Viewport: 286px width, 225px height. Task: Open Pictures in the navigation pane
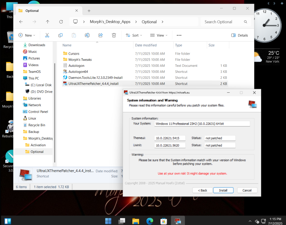click(x=32, y=58)
